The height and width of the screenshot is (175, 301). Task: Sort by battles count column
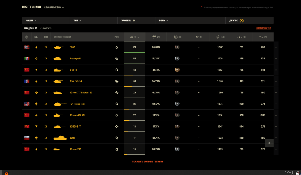pyautogui.click(x=134, y=37)
